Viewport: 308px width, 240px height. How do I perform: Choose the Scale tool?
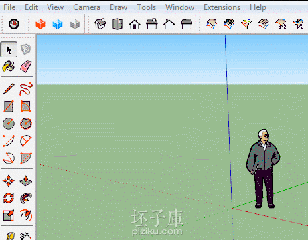pyautogui.click(x=9, y=215)
